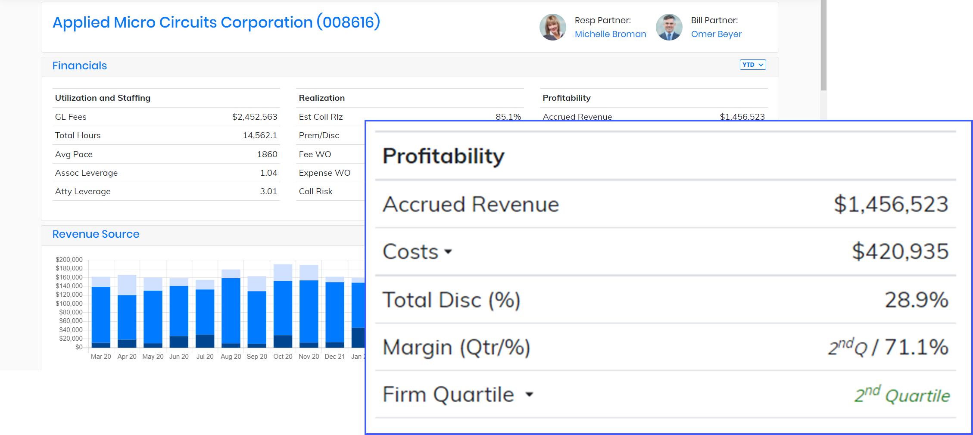Select the Revenue Source section heading
Image resolution: width=973 pixels, height=435 pixels.
(96, 234)
